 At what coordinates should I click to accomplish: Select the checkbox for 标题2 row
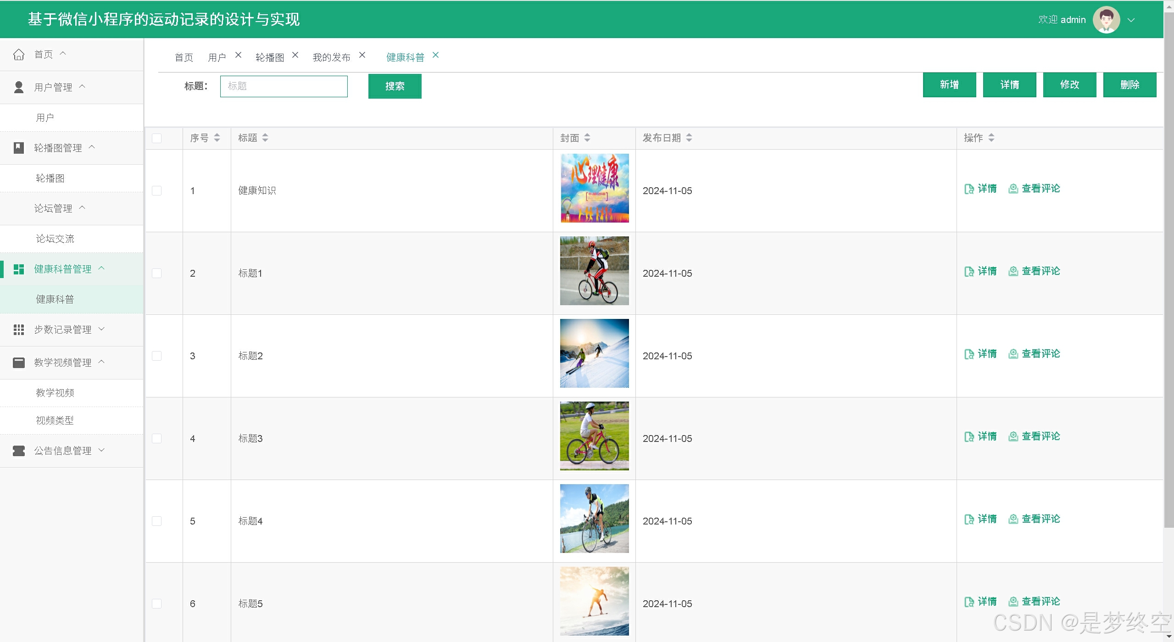157,356
